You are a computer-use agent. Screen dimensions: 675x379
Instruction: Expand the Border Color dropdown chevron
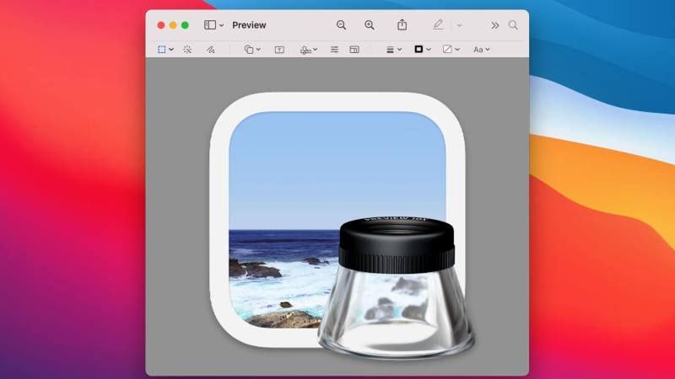click(429, 50)
